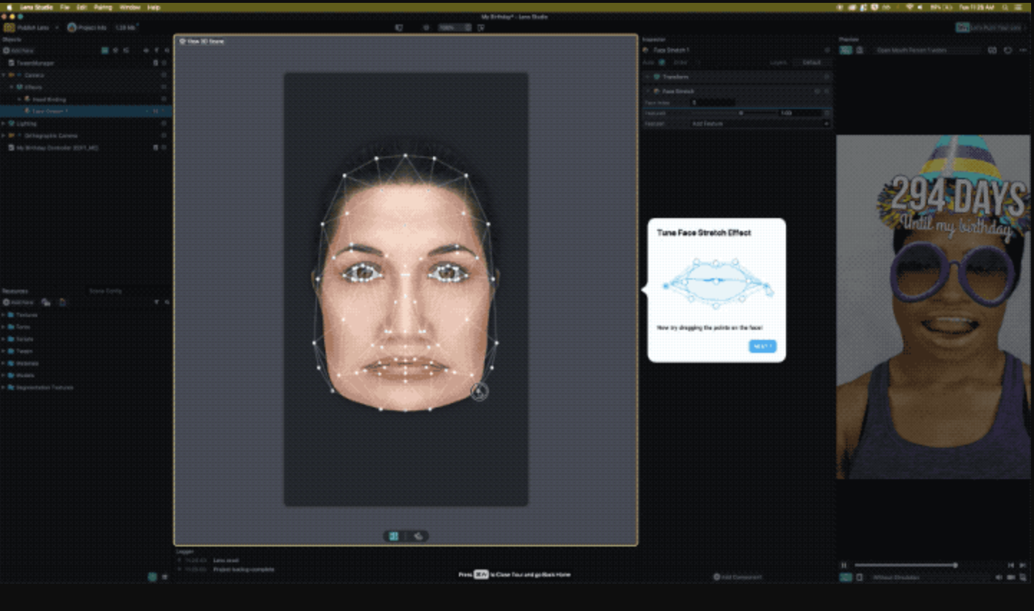The height and width of the screenshot is (611, 1034).
Task: Open the three-dot more options in Preview
Action: click(1023, 50)
